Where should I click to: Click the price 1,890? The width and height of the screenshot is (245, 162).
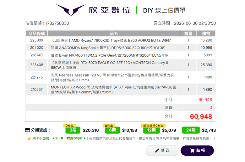pyautogui.click(x=208, y=90)
